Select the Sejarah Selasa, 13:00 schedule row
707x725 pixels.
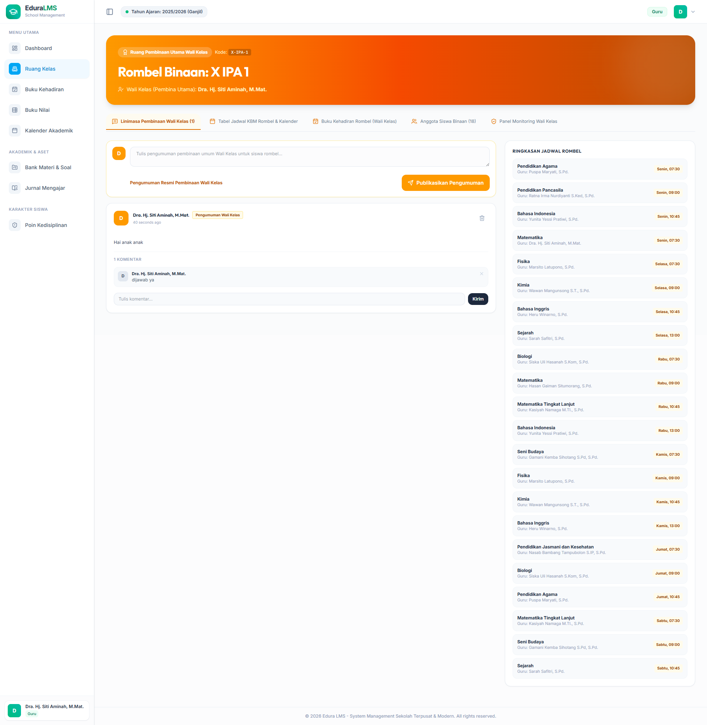tap(600, 335)
